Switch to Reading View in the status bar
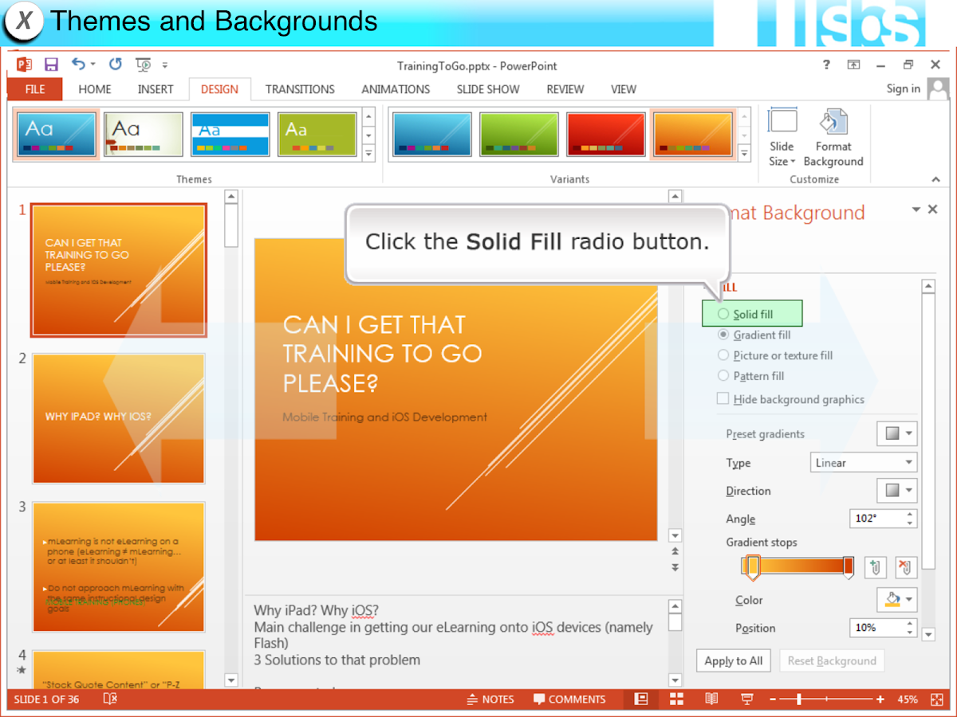The width and height of the screenshot is (957, 717). click(x=711, y=699)
